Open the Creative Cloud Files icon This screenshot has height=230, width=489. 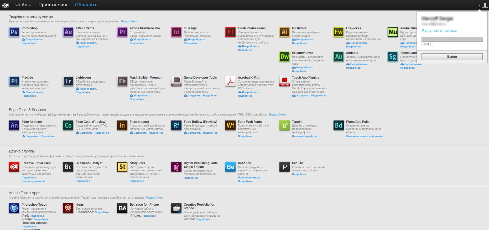(x=14, y=167)
